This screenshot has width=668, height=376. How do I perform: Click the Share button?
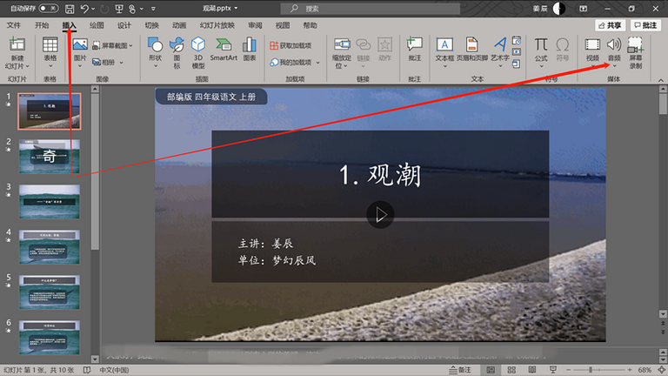pyautogui.click(x=610, y=25)
